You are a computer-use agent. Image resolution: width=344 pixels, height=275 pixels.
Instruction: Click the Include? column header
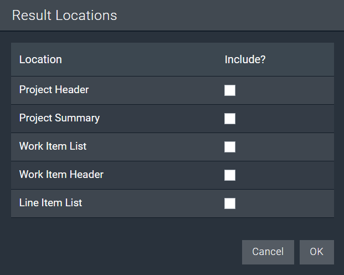(245, 59)
